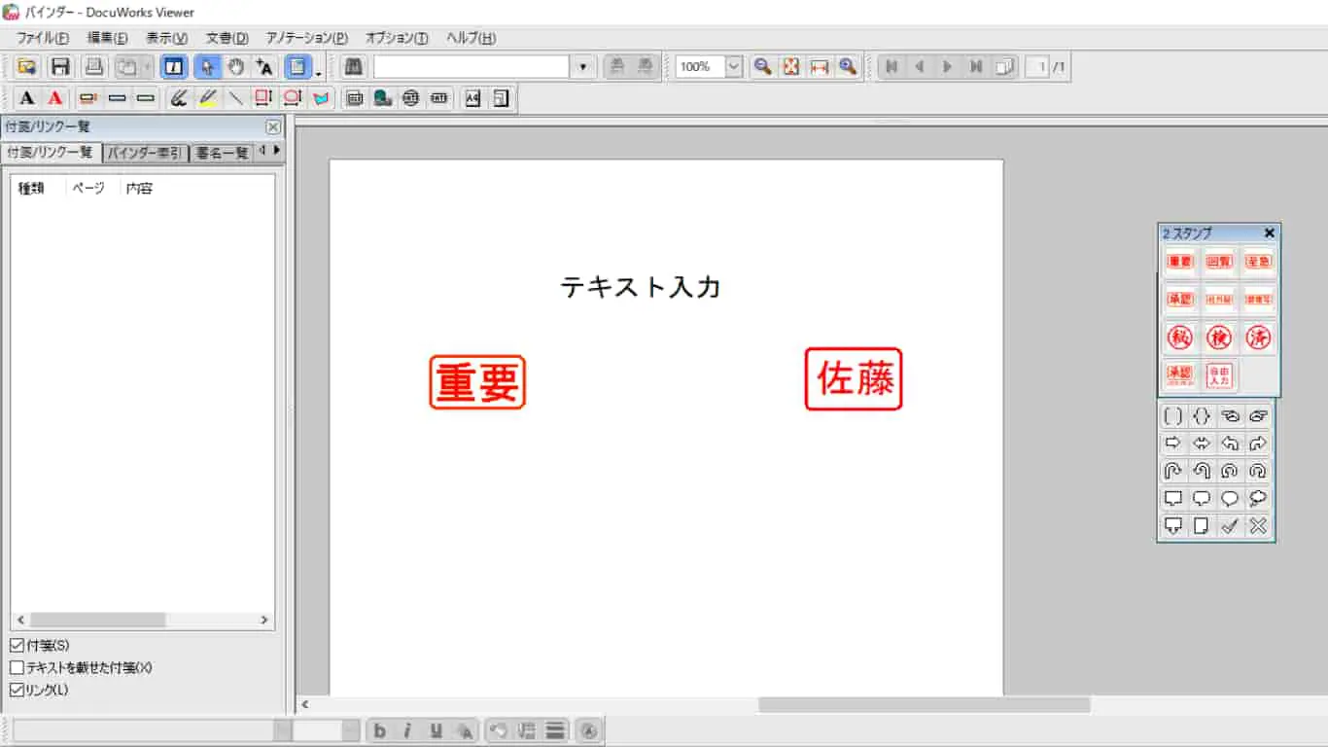Screen dimensions: 1328x747
Task: Toggle the info panel view button
Action: (174, 67)
